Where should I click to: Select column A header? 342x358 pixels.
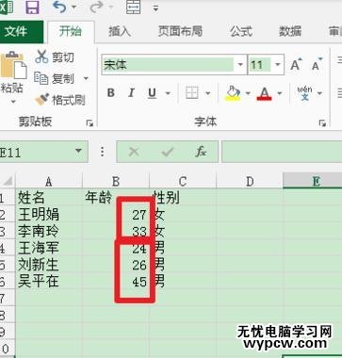click(x=49, y=181)
